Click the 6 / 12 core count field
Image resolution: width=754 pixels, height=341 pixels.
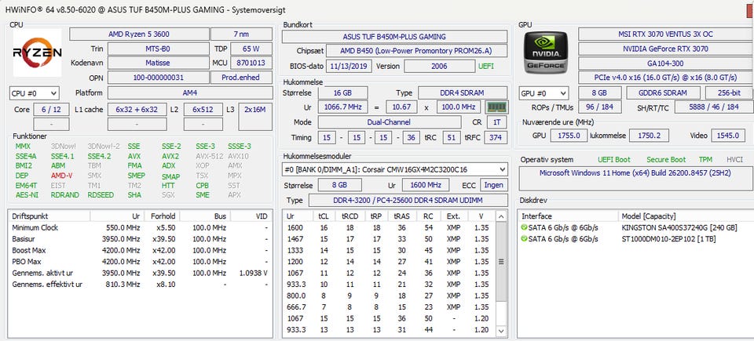pyautogui.click(x=51, y=110)
